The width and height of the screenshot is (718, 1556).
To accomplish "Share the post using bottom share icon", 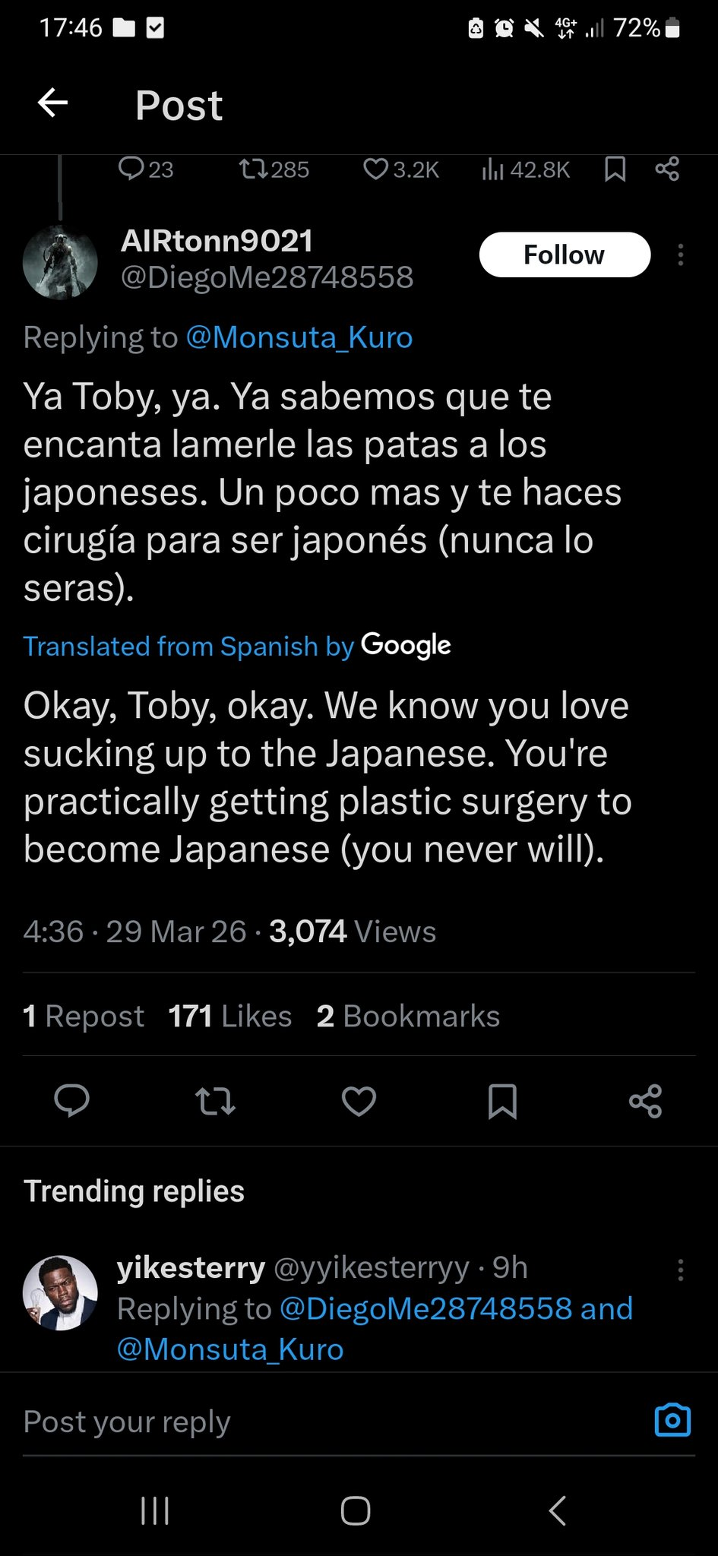I will 646,1101.
